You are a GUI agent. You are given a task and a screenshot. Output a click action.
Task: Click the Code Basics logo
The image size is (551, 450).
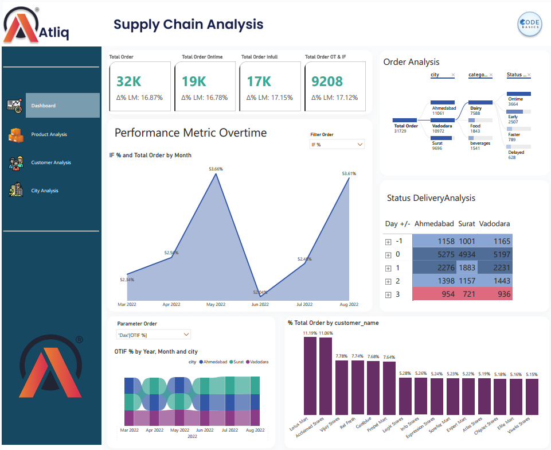[x=529, y=24]
